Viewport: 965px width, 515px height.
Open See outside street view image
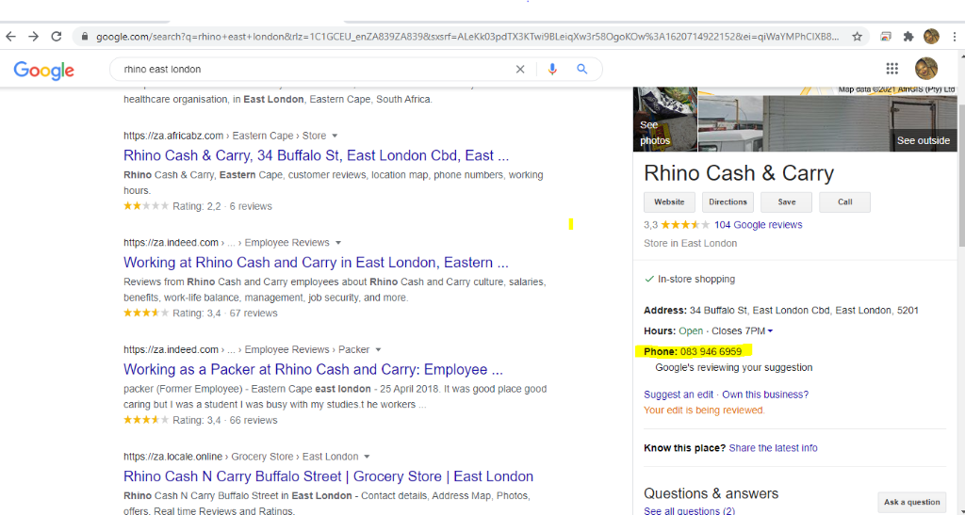[827, 123]
